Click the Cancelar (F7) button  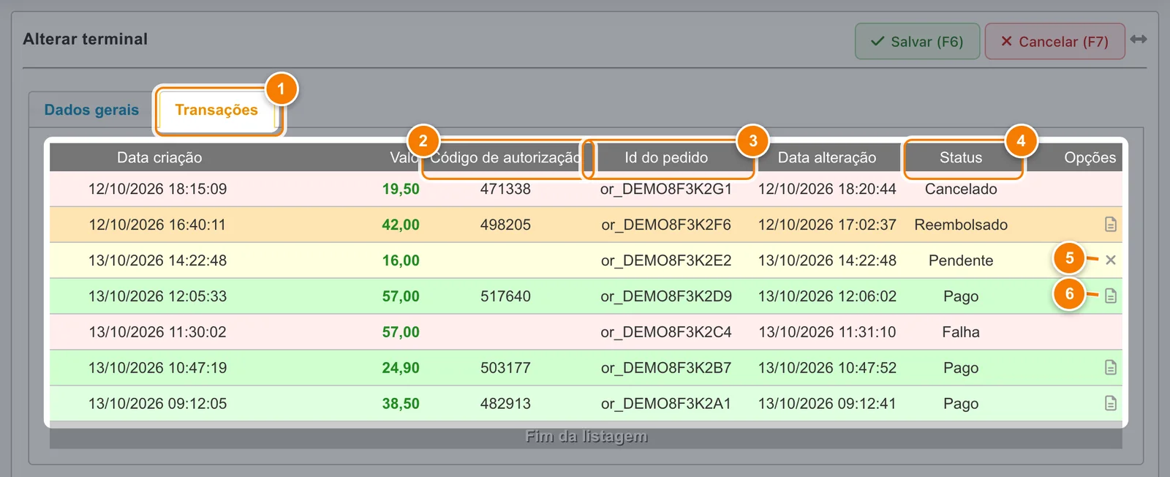[1054, 42]
